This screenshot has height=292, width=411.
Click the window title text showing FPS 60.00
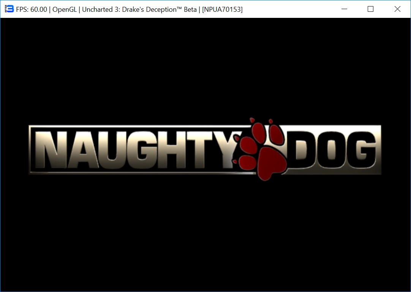click(x=129, y=10)
